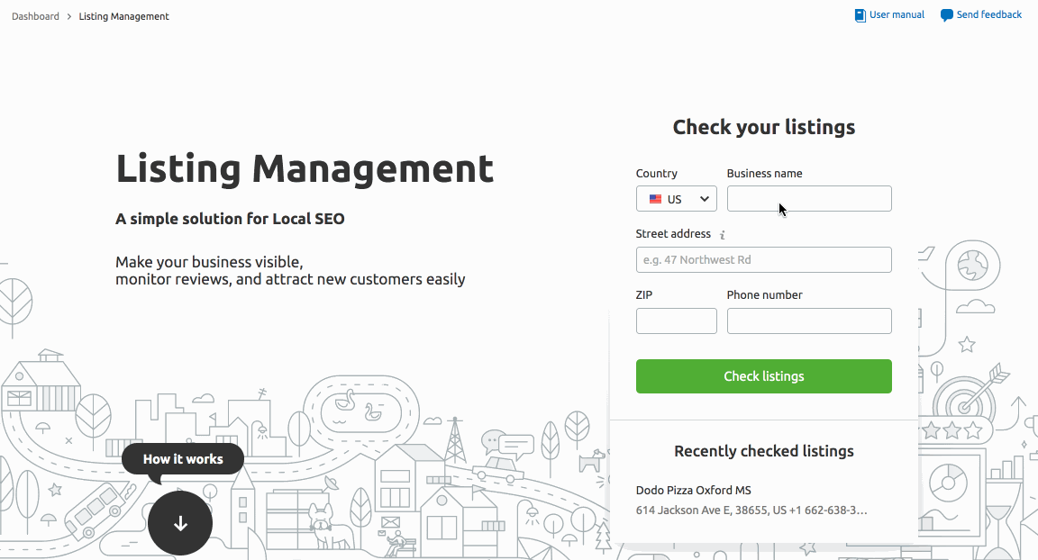Select the ZIP input box
This screenshot has height=560, width=1038.
[x=676, y=321]
